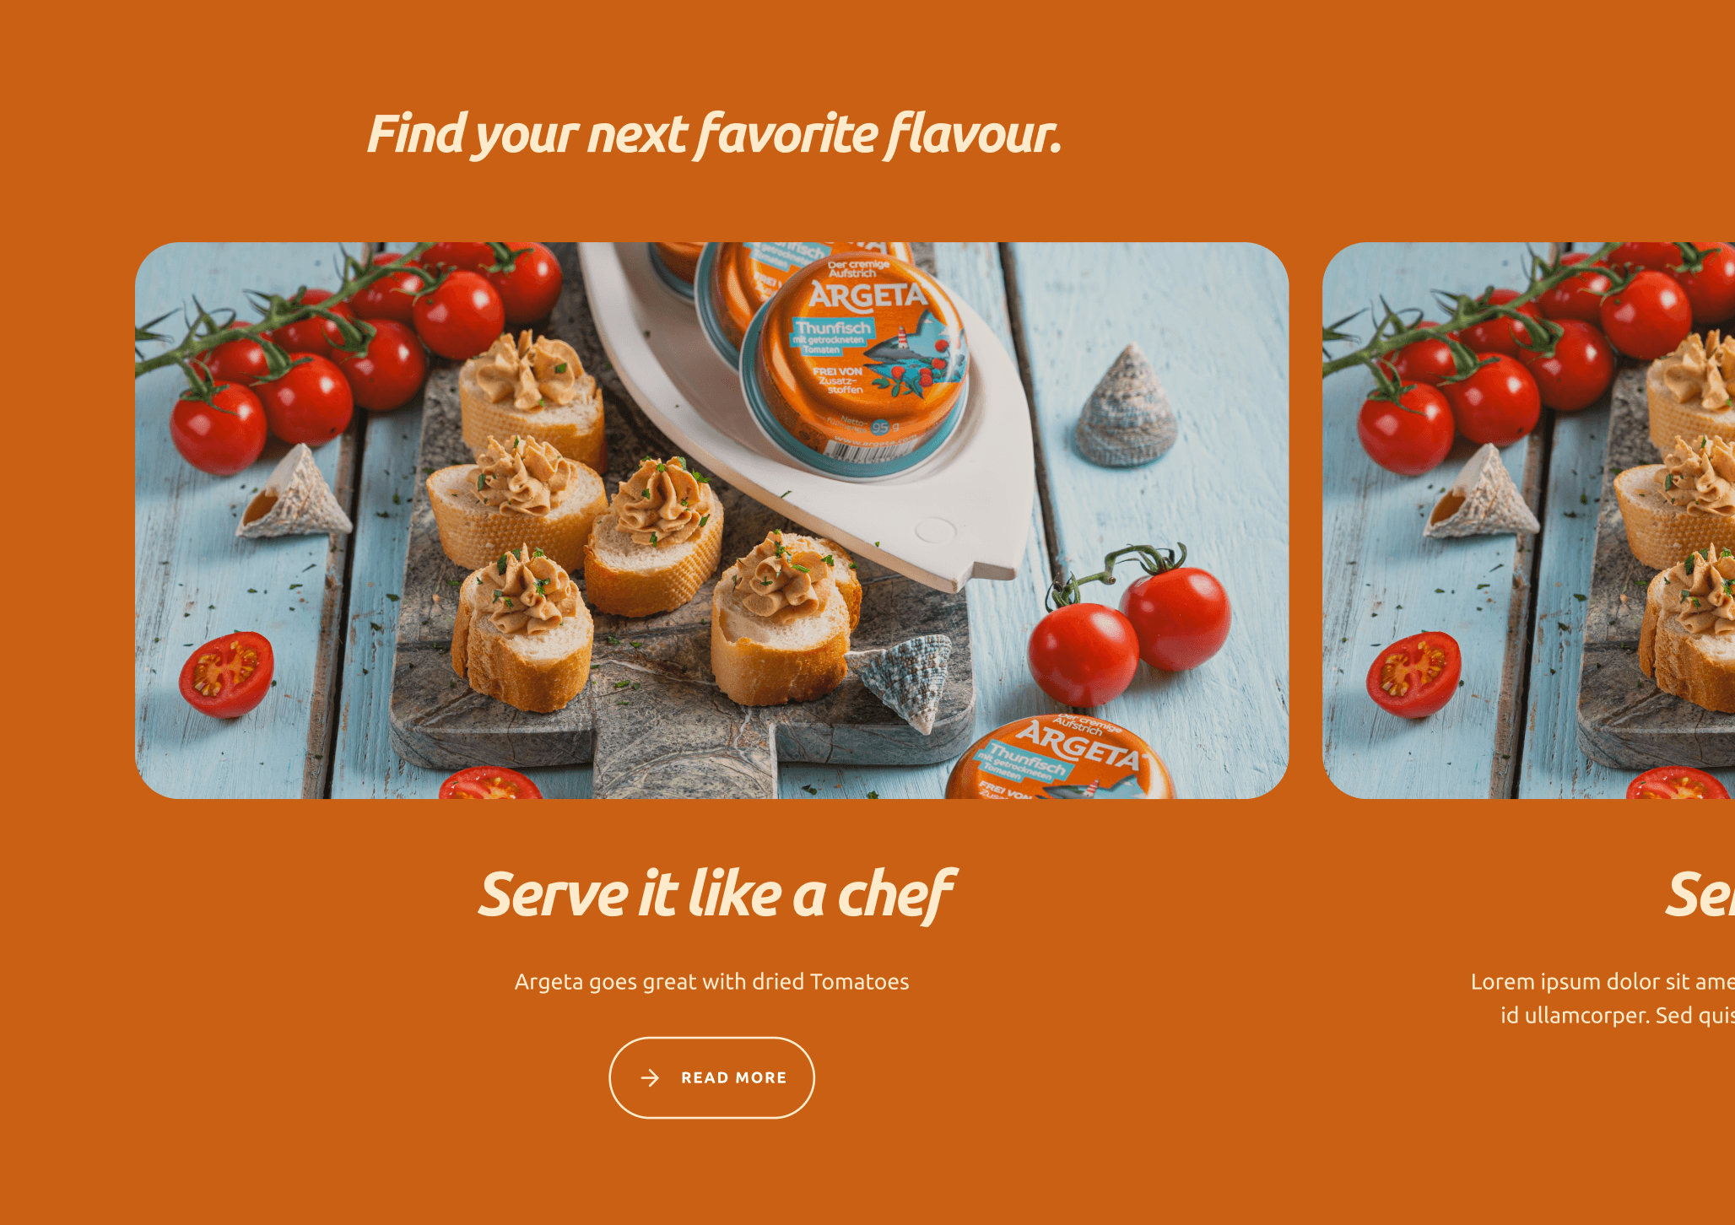Click the READ MORE button

[711, 1077]
